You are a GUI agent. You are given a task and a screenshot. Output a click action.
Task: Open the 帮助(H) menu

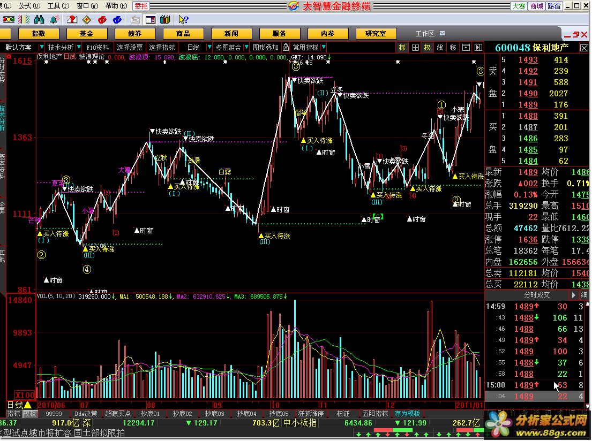pyautogui.click(x=116, y=6)
